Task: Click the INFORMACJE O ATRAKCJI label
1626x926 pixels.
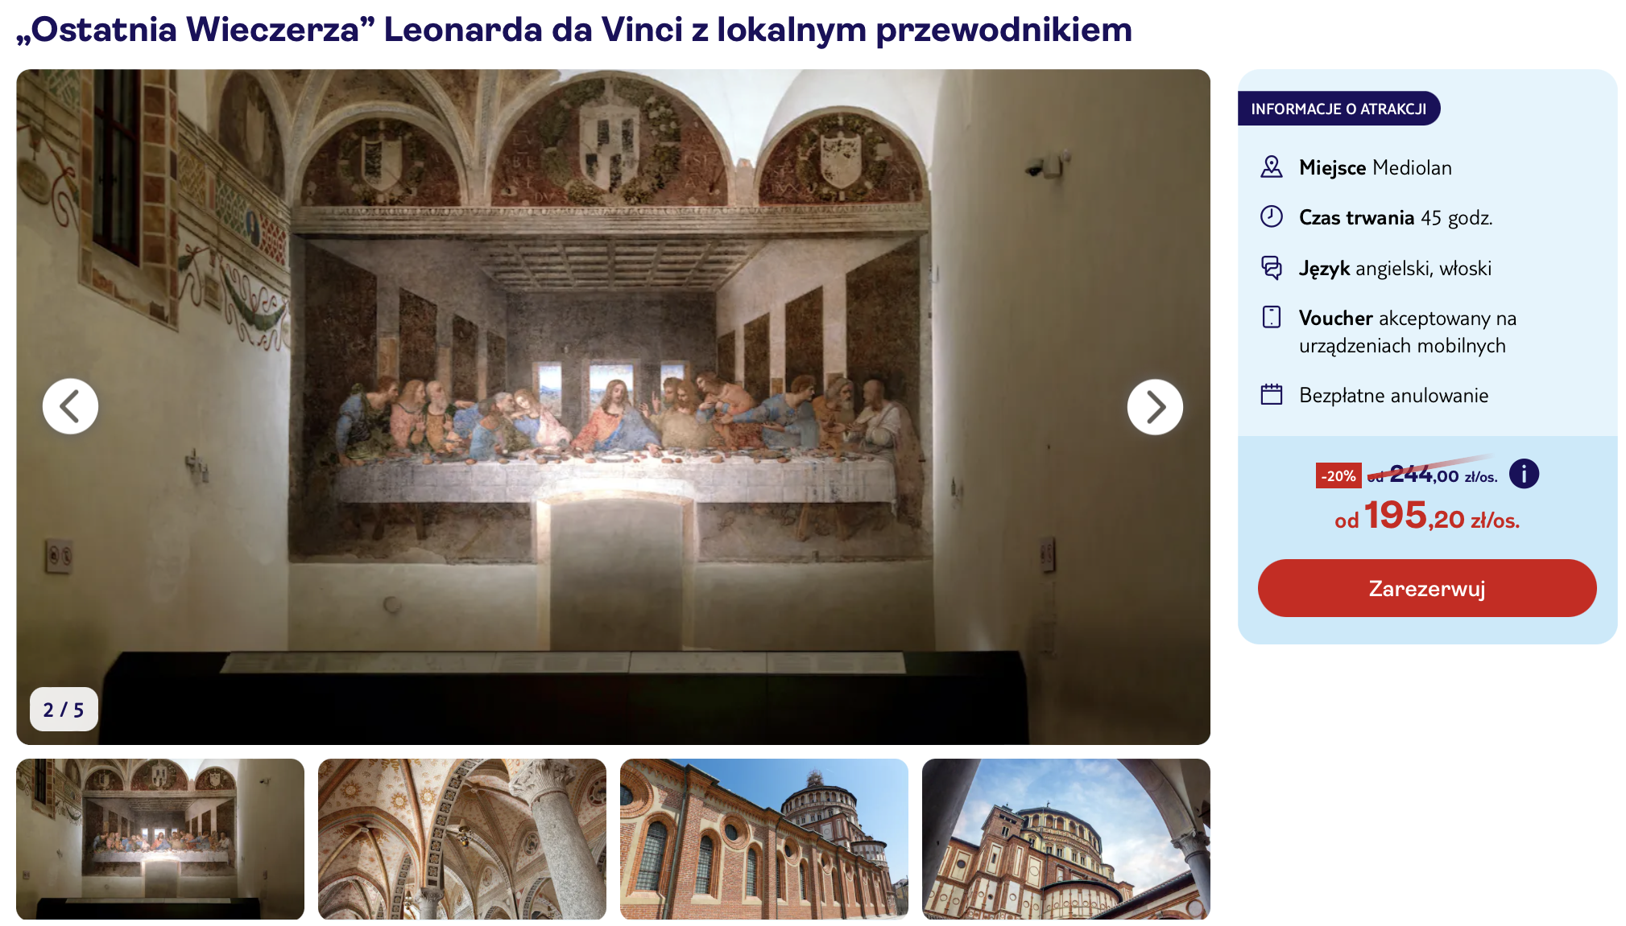Action: coord(1338,109)
